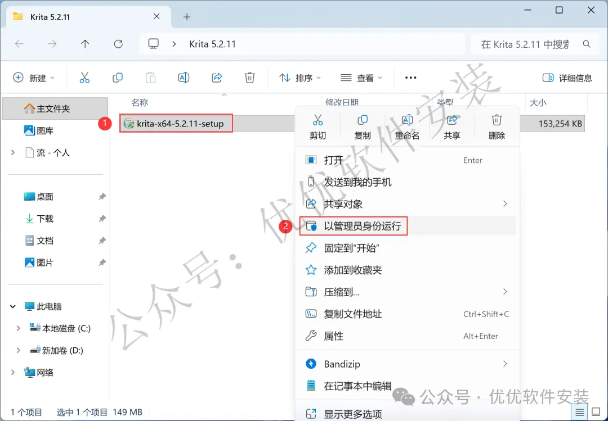The height and width of the screenshot is (421, 608).
Task: Choose 添加到收藏夹 from context menu
Action: click(x=407, y=270)
